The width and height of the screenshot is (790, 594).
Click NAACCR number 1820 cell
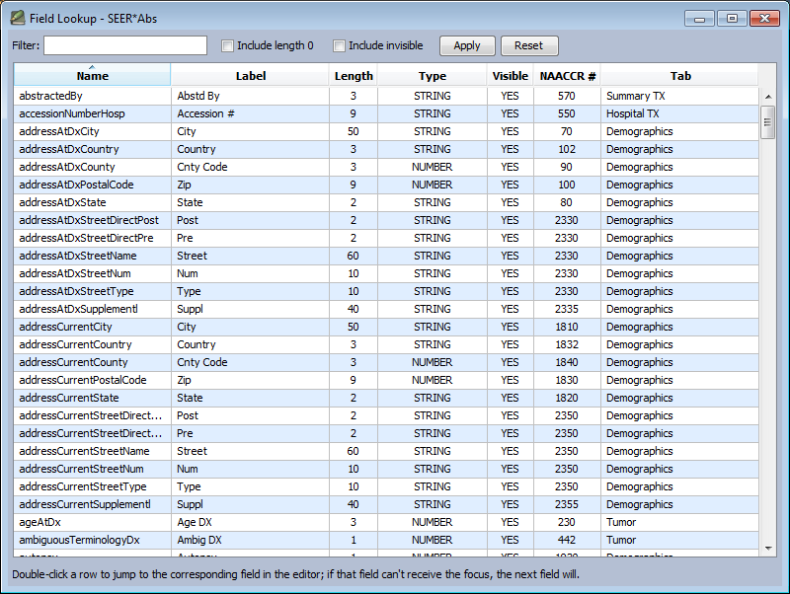567,398
